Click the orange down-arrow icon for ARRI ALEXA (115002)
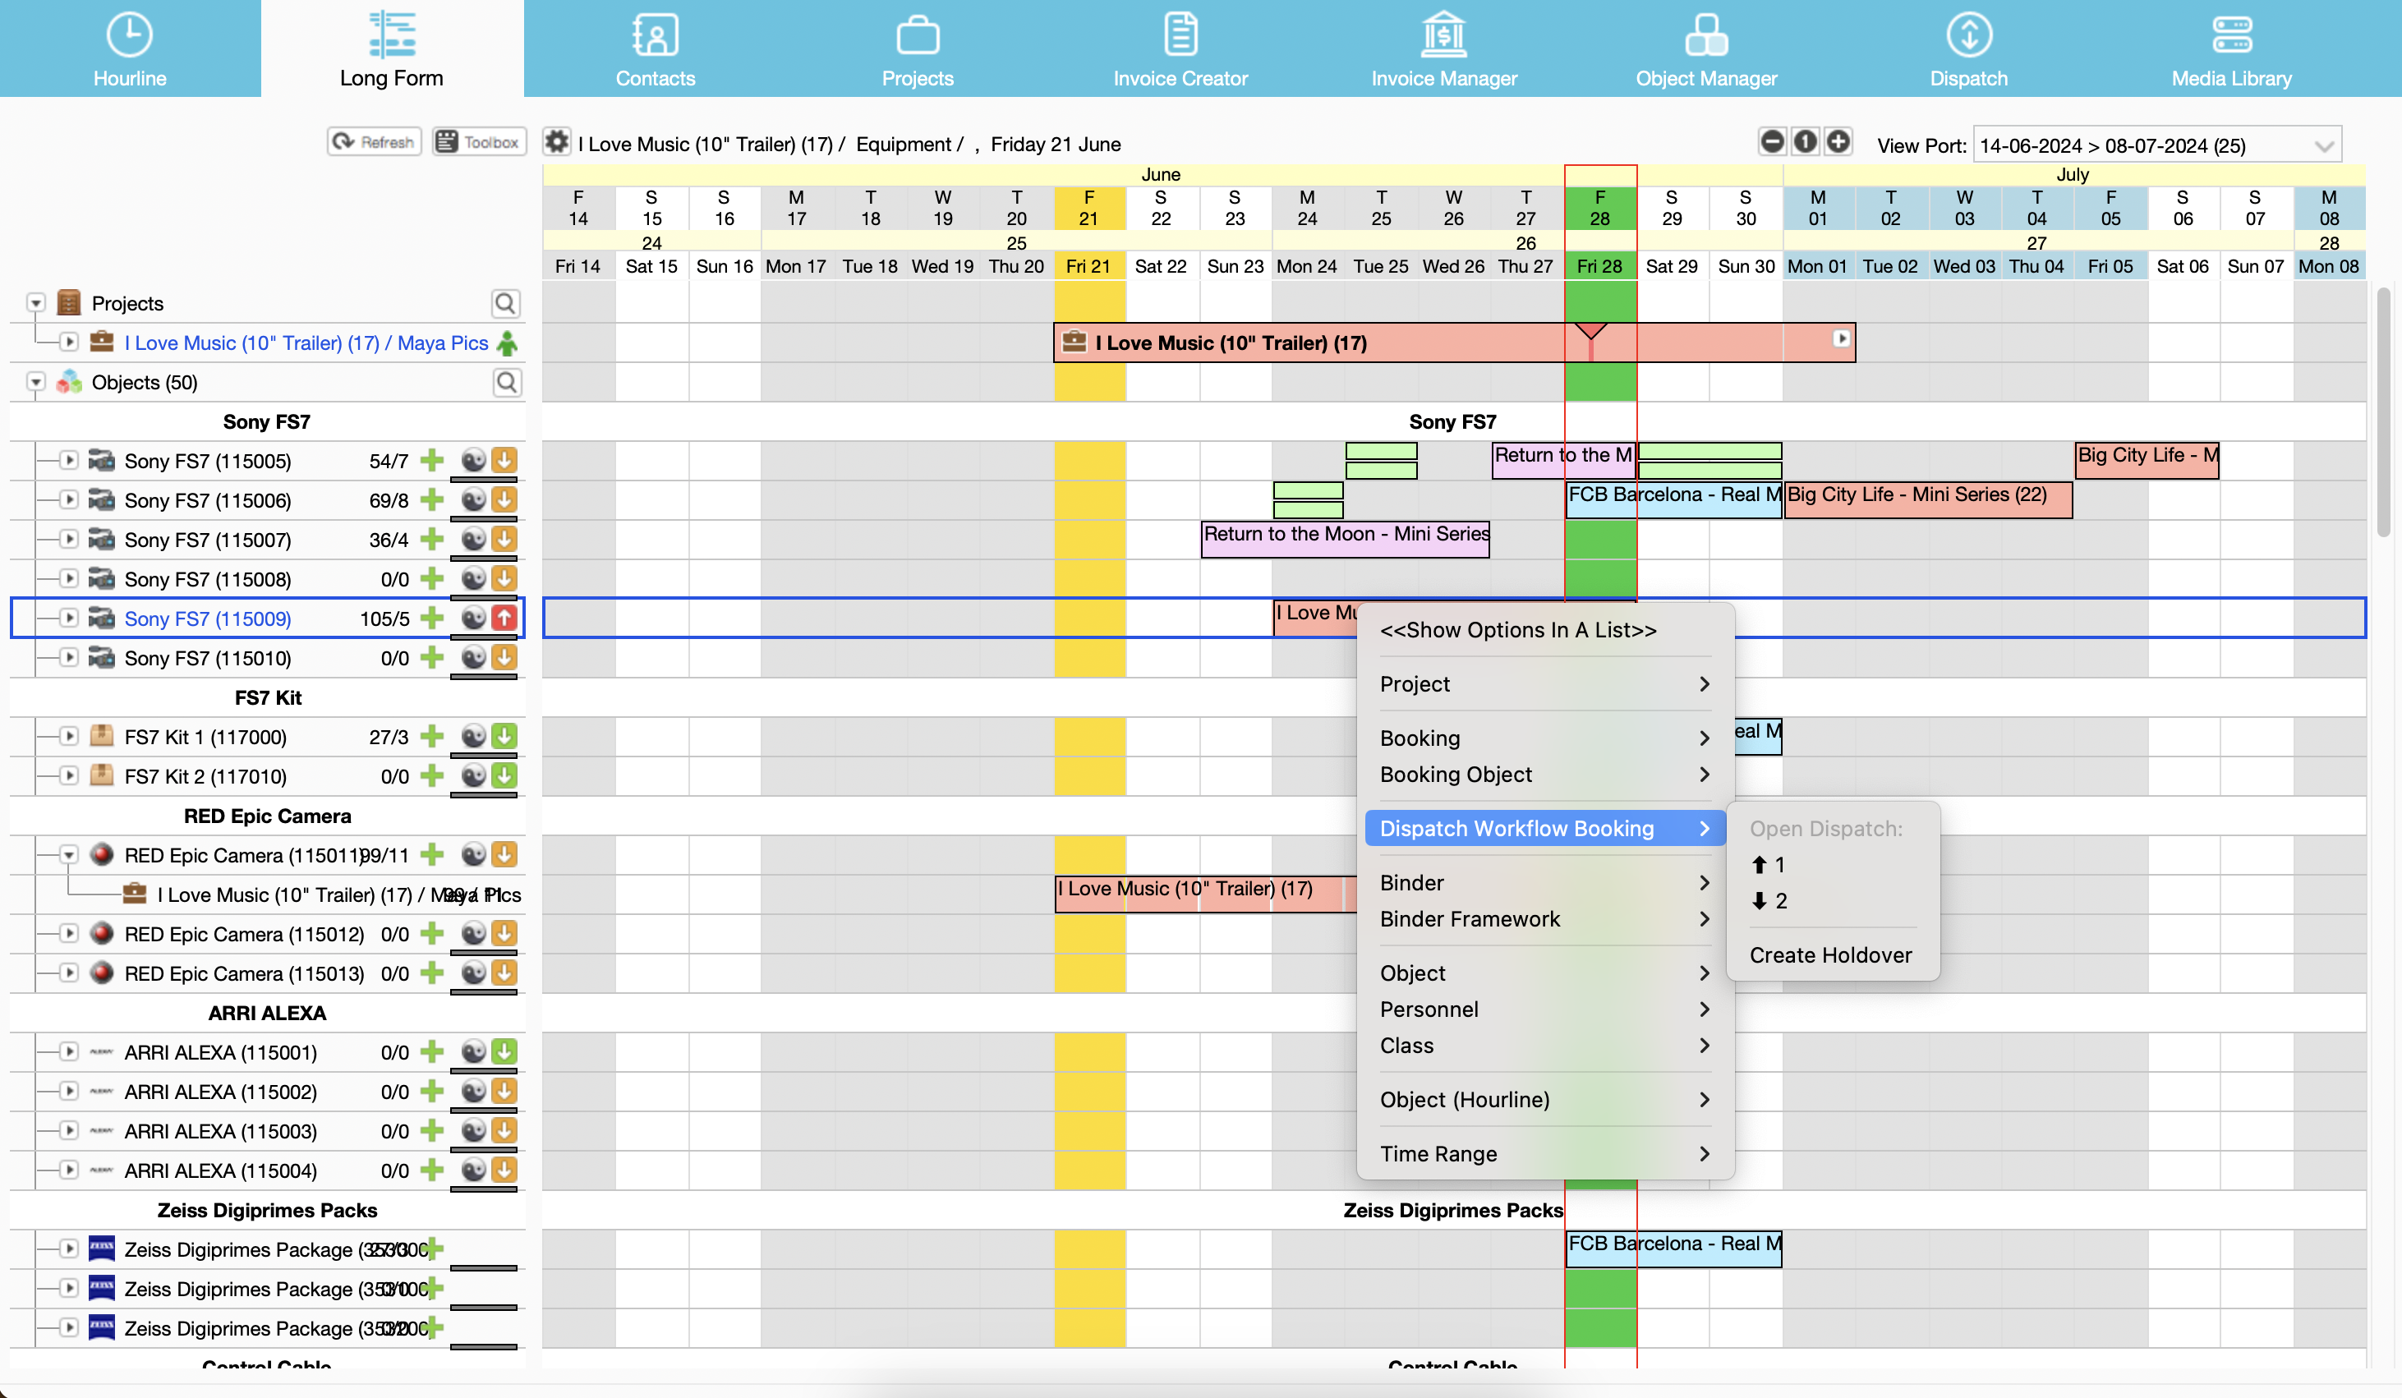The width and height of the screenshot is (2402, 1398). point(504,1090)
